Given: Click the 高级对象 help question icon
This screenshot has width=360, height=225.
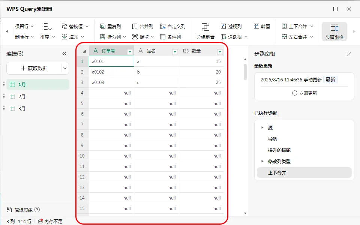Looking at the screenshot, I should pos(37,210).
